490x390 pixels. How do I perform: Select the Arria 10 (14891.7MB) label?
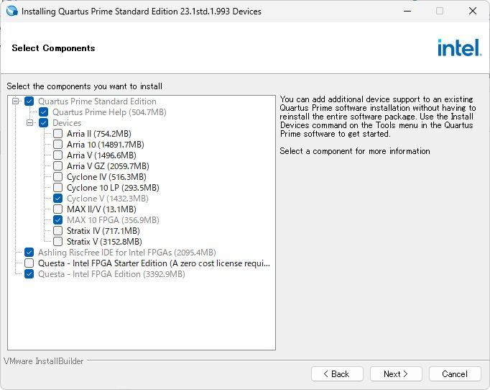tap(106, 145)
